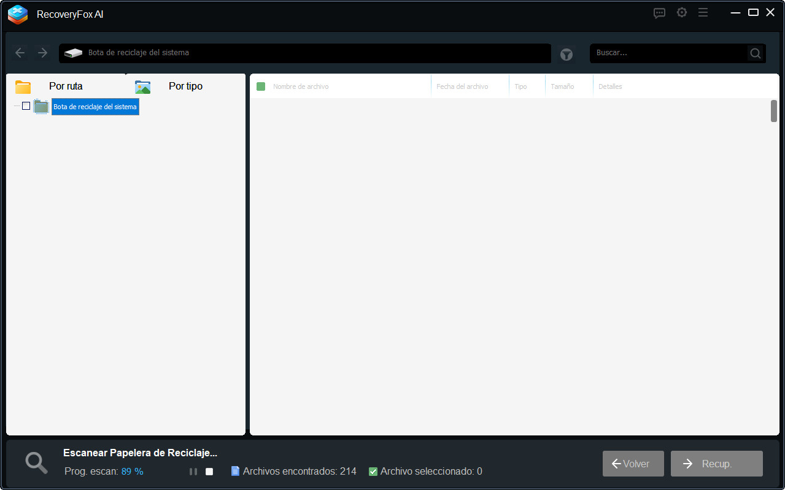Viewport: 785px width, 490px height.
Task: Navigate forward with the right arrow
Action: [x=42, y=53]
